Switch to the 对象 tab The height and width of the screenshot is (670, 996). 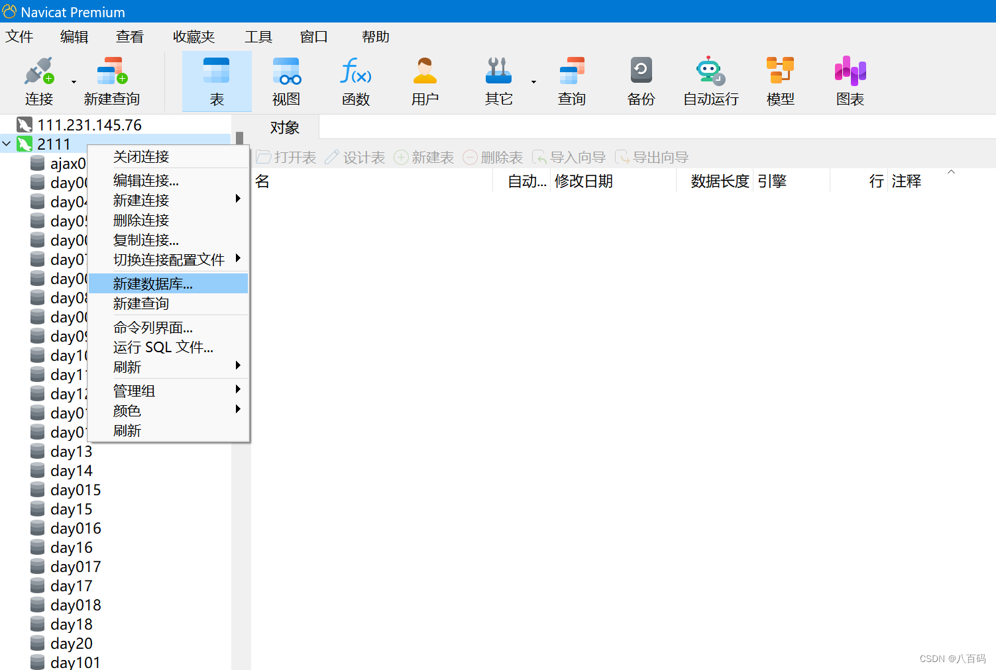tap(285, 127)
